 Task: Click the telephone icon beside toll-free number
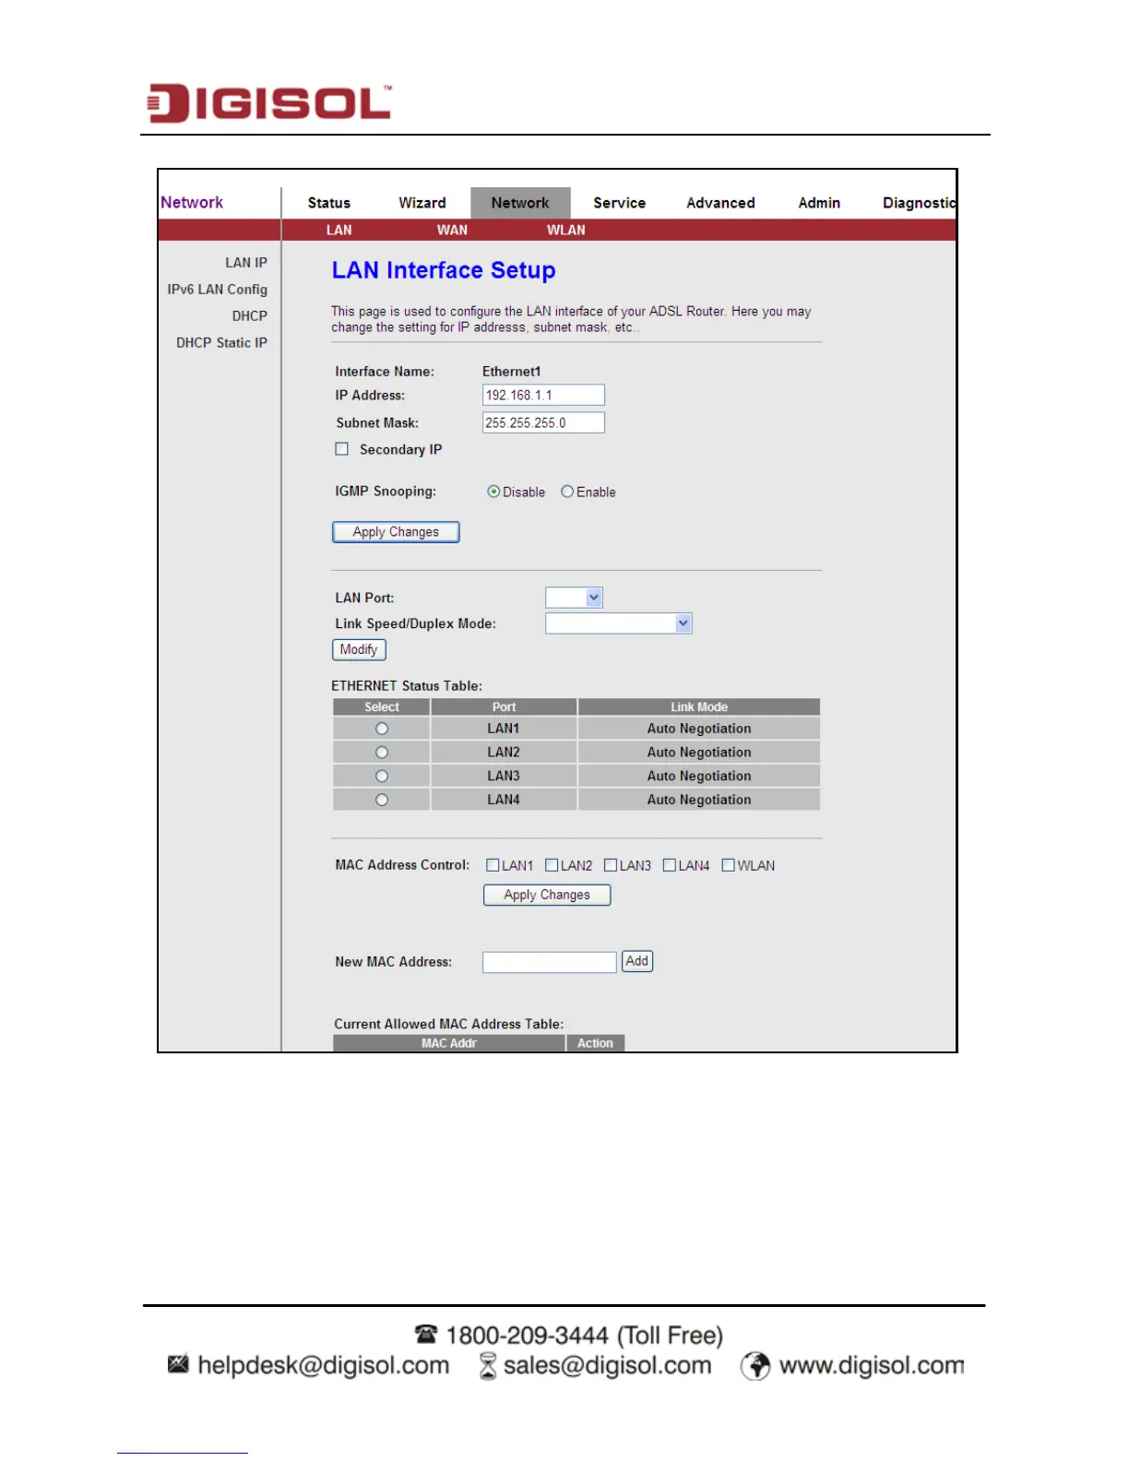[x=426, y=1335]
